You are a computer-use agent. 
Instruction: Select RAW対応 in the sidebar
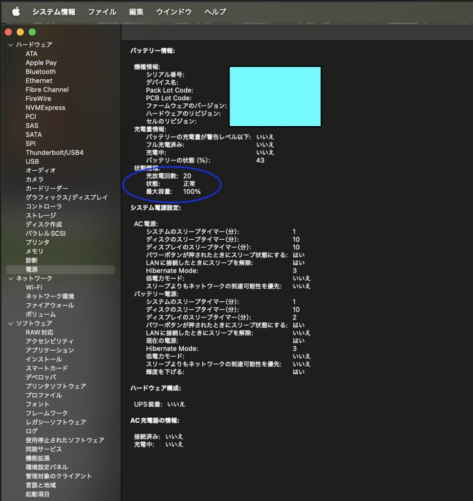pos(39,332)
